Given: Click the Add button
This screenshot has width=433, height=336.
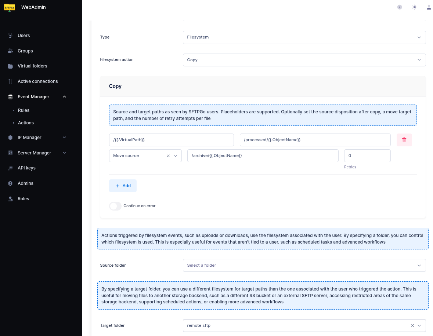Looking at the screenshot, I should (x=123, y=186).
